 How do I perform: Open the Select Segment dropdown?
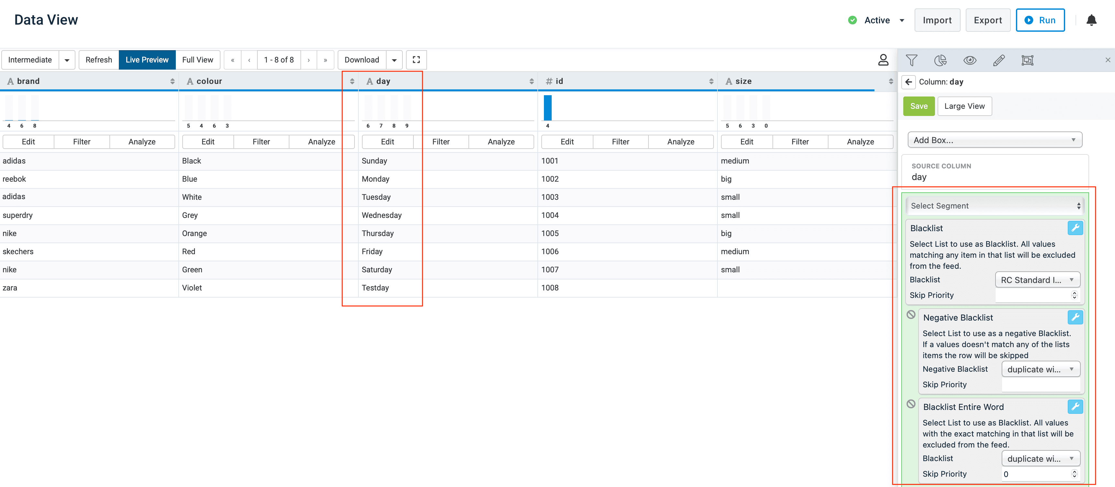point(994,206)
